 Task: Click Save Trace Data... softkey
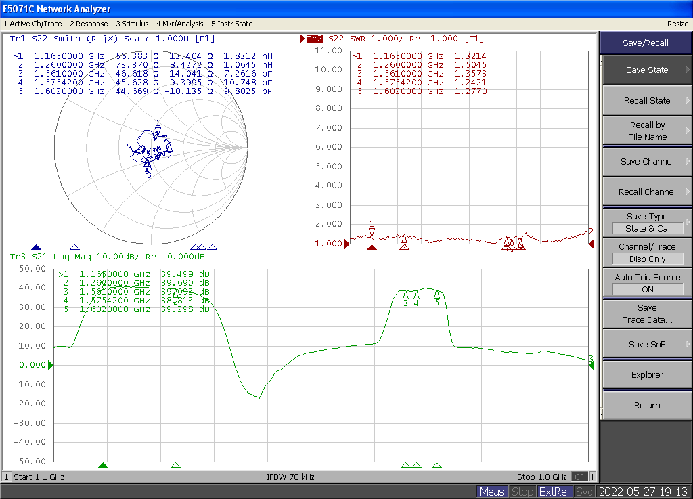click(x=648, y=313)
